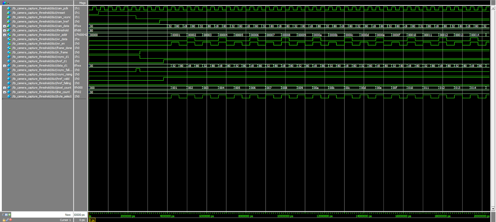Toggle the cursor lock padlock icon
This screenshot has height=222, width=496.
point(4,220)
